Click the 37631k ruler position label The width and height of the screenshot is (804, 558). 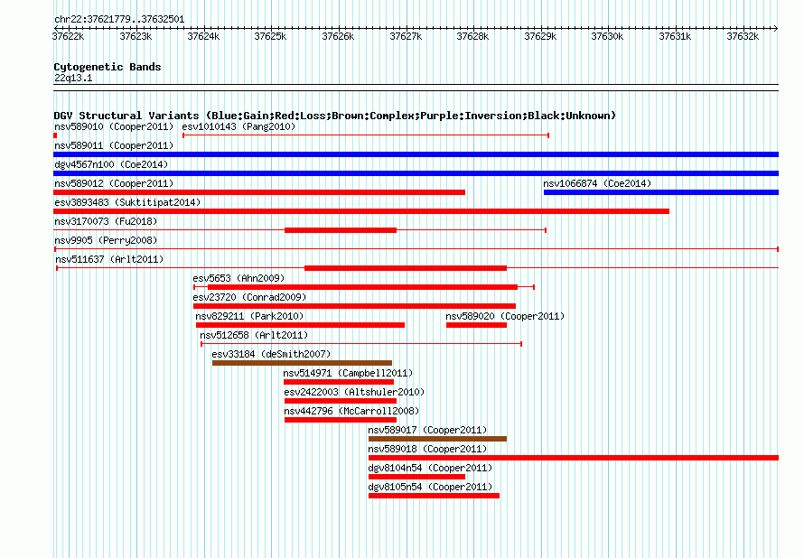(675, 36)
